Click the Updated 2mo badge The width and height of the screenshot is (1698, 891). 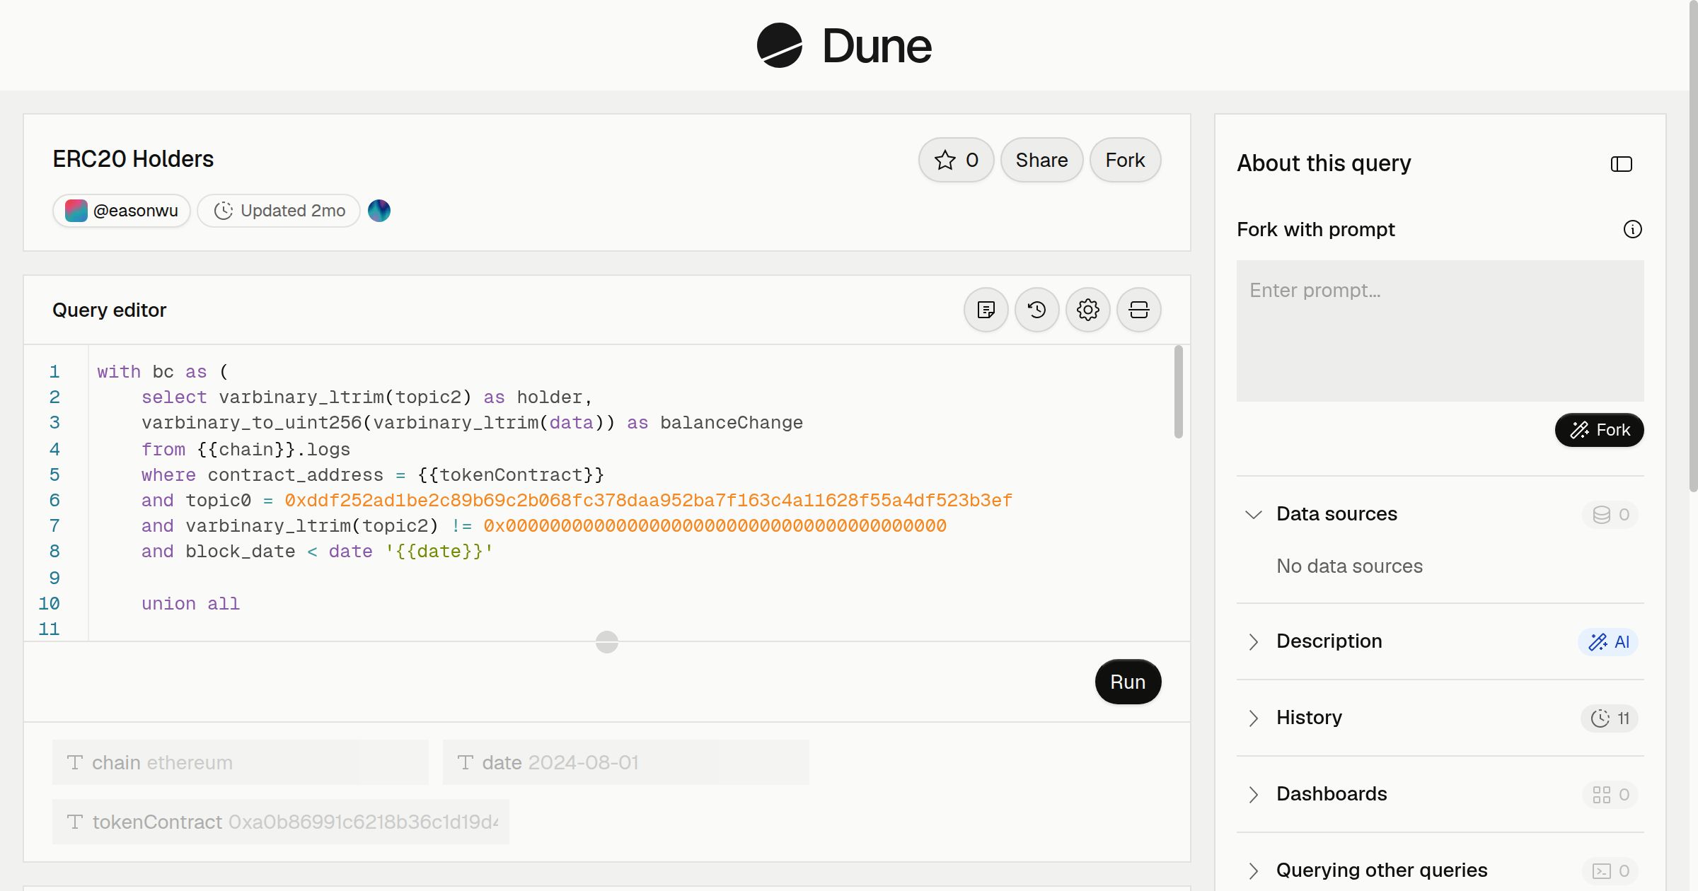[279, 211]
